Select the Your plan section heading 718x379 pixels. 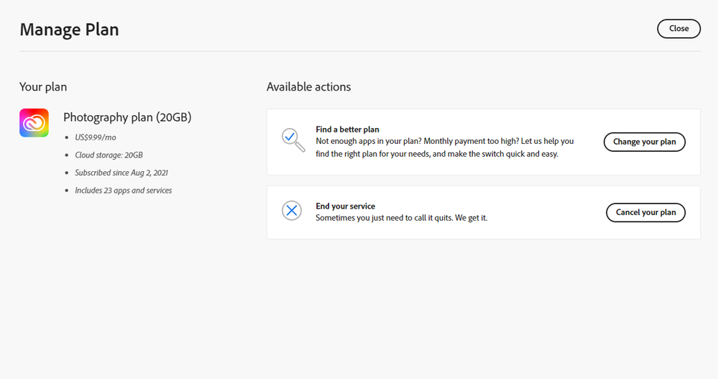pyautogui.click(x=43, y=87)
